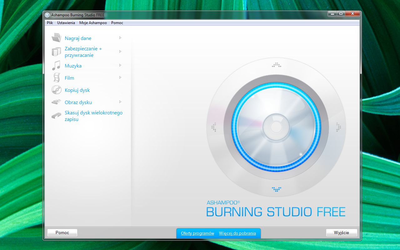The width and height of the screenshot is (400, 250).
Task: Expand the Nagraj dane submenu arrow
Action: [120, 37]
